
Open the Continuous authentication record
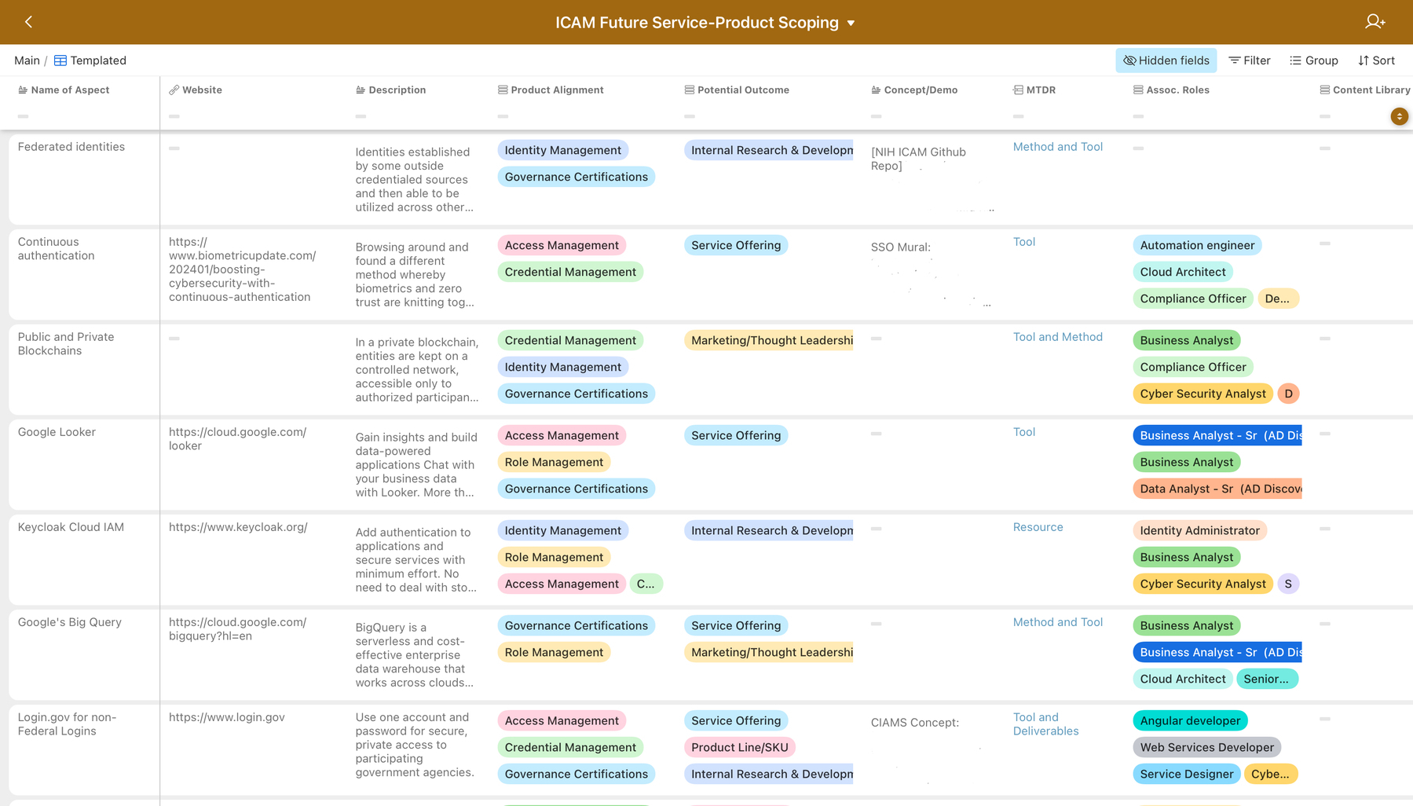pyautogui.click(x=56, y=249)
